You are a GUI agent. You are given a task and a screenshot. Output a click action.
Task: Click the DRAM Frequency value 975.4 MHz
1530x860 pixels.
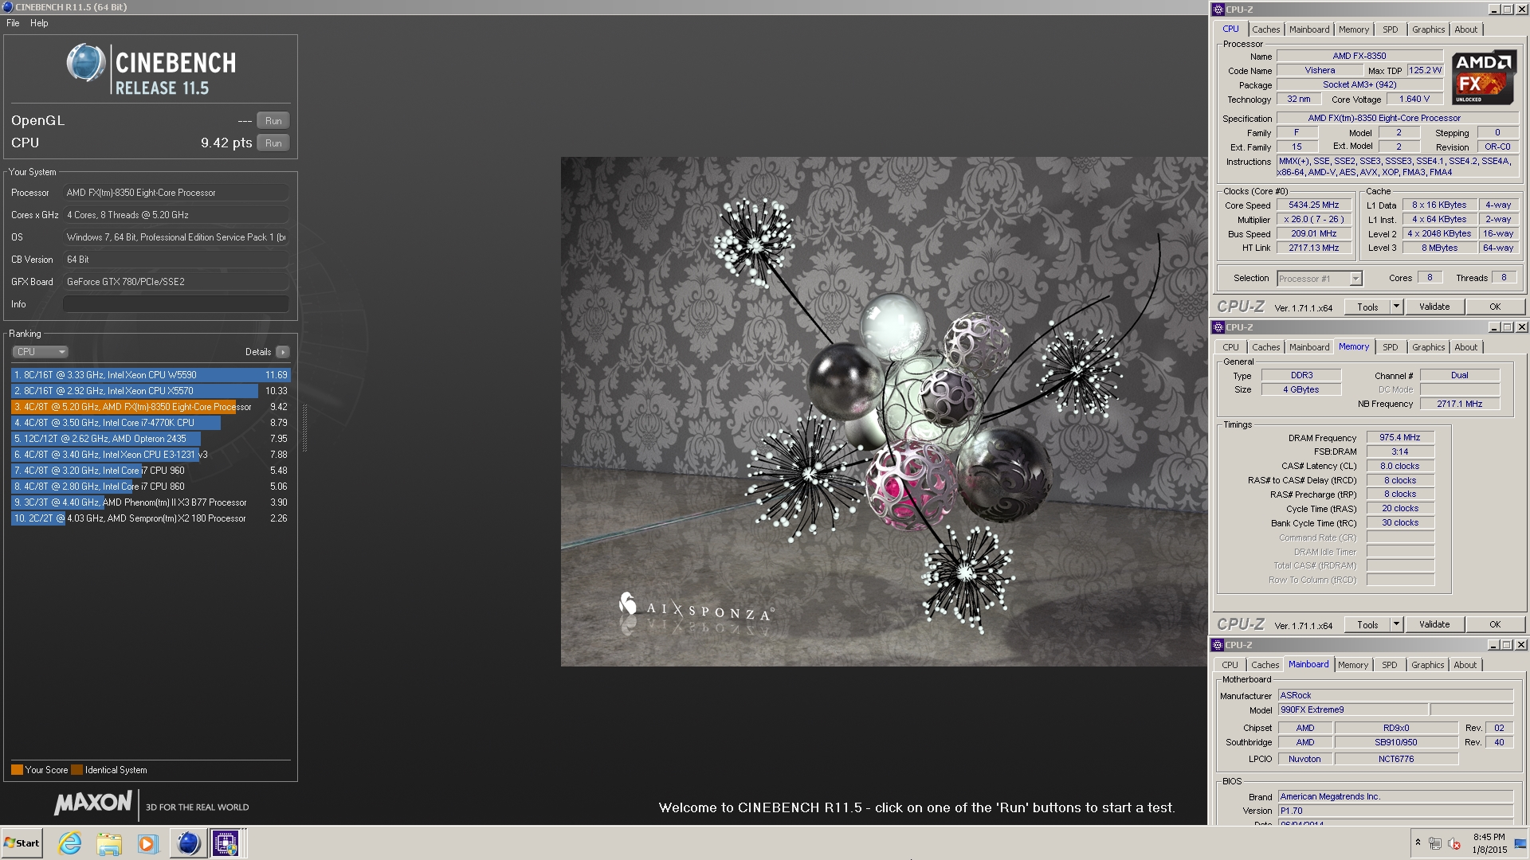(1400, 437)
